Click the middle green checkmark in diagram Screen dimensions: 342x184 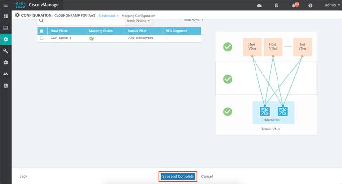point(228,79)
